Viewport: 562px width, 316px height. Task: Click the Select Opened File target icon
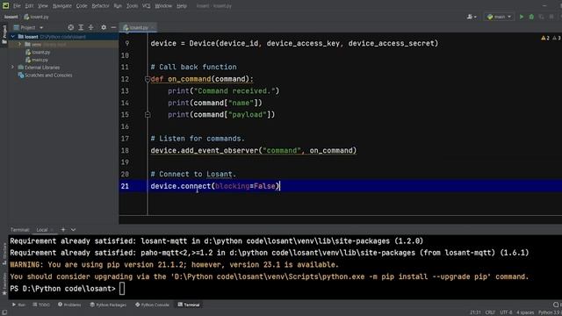coord(70,27)
